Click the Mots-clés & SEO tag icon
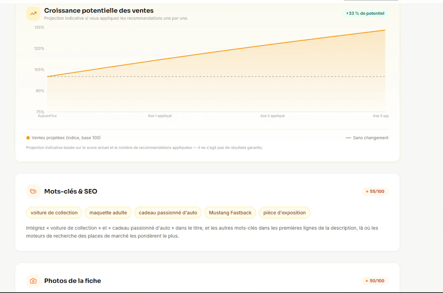The height and width of the screenshot is (293, 443). click(33, 191)
